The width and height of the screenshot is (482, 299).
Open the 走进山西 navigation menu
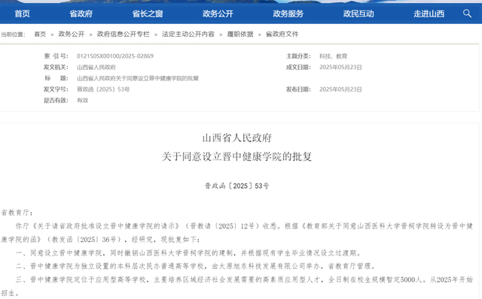coord(429,14)
